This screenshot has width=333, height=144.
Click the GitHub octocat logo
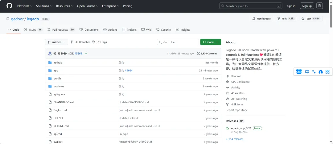[9, 6]
